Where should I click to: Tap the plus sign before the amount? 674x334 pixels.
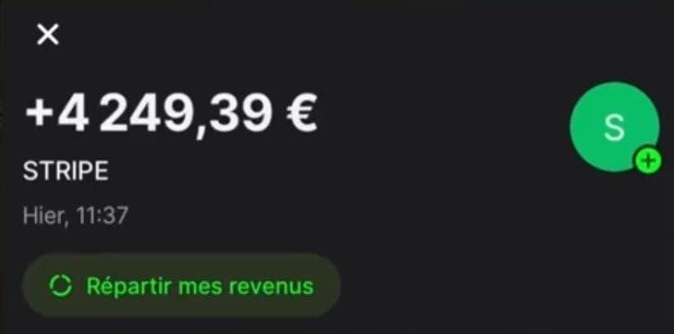point(39,114)
